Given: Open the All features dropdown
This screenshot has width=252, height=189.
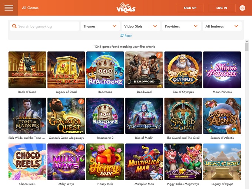Looking at the screenshot, I should (222, 26).
